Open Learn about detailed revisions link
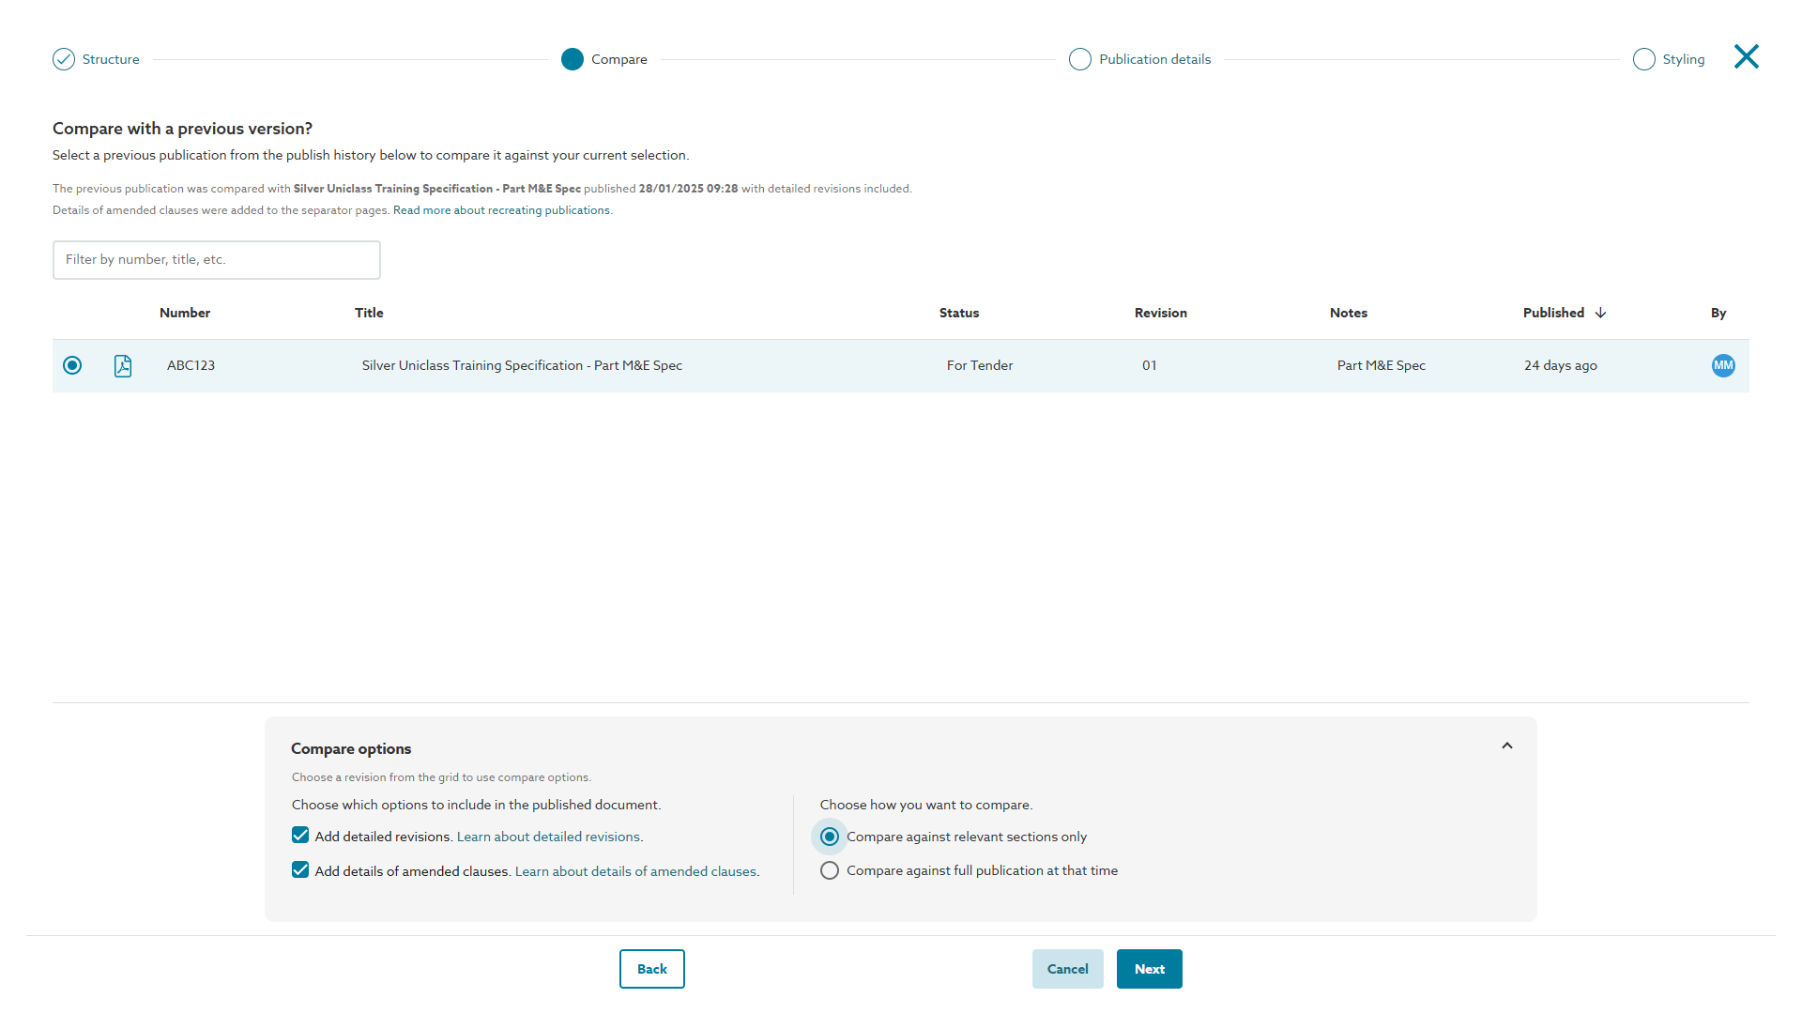This screenshot has width=1802, height=1014. coord(548,837)
